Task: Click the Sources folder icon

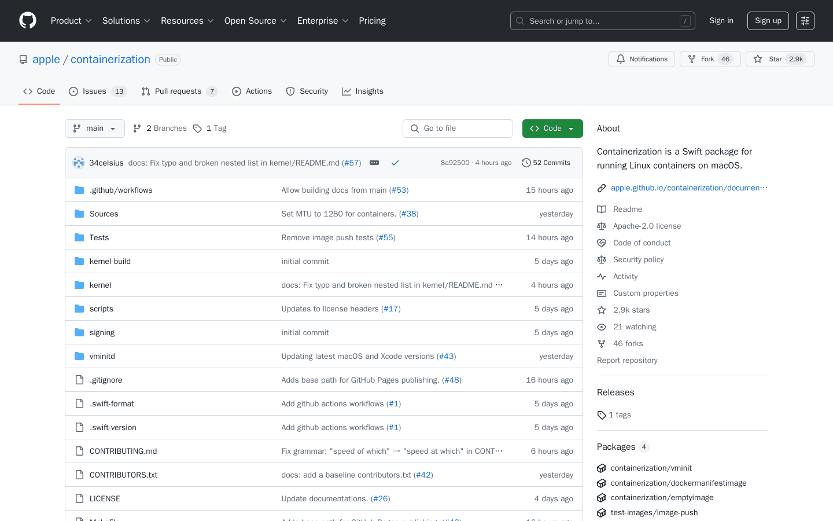Action: click(x=79, y=214)
